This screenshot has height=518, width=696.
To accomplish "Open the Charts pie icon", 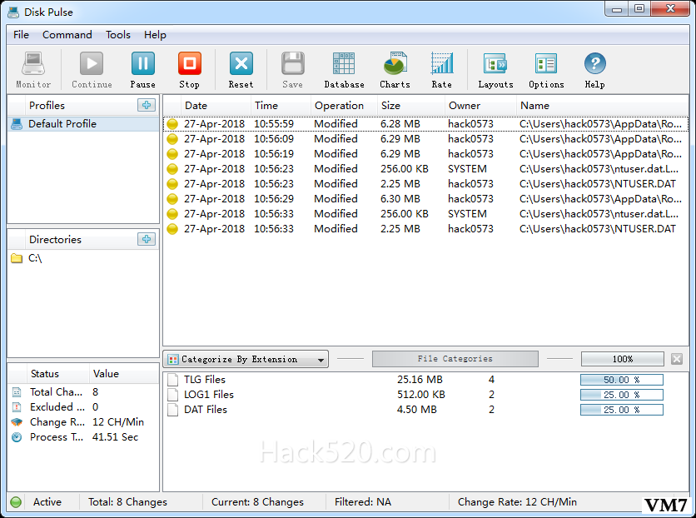I will 395,63.
